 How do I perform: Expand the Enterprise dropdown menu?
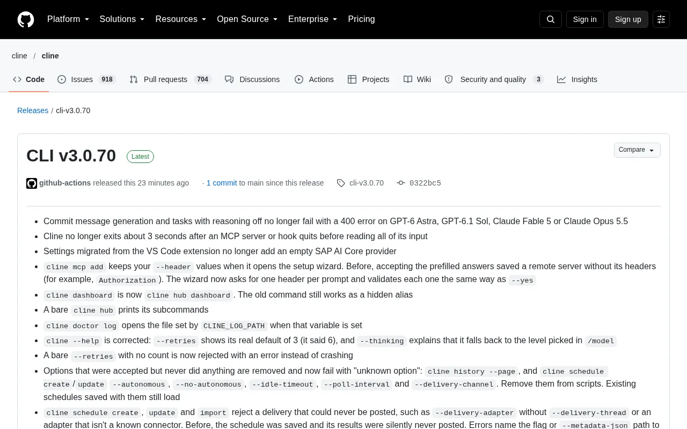pos(313,19)
